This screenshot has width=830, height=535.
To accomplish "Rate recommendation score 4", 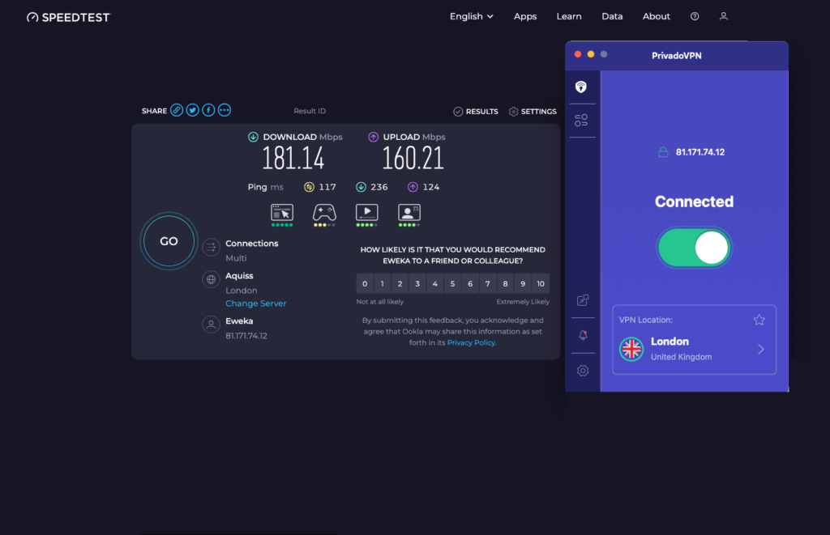I will click(435, 284).
